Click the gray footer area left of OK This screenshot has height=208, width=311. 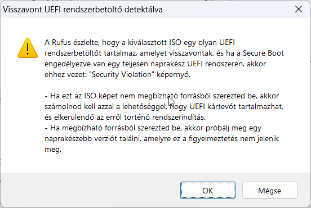pyautogui.click(x=90, y=190)
